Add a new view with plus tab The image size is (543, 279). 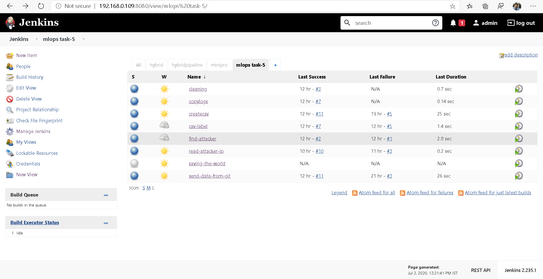(275, 65)
